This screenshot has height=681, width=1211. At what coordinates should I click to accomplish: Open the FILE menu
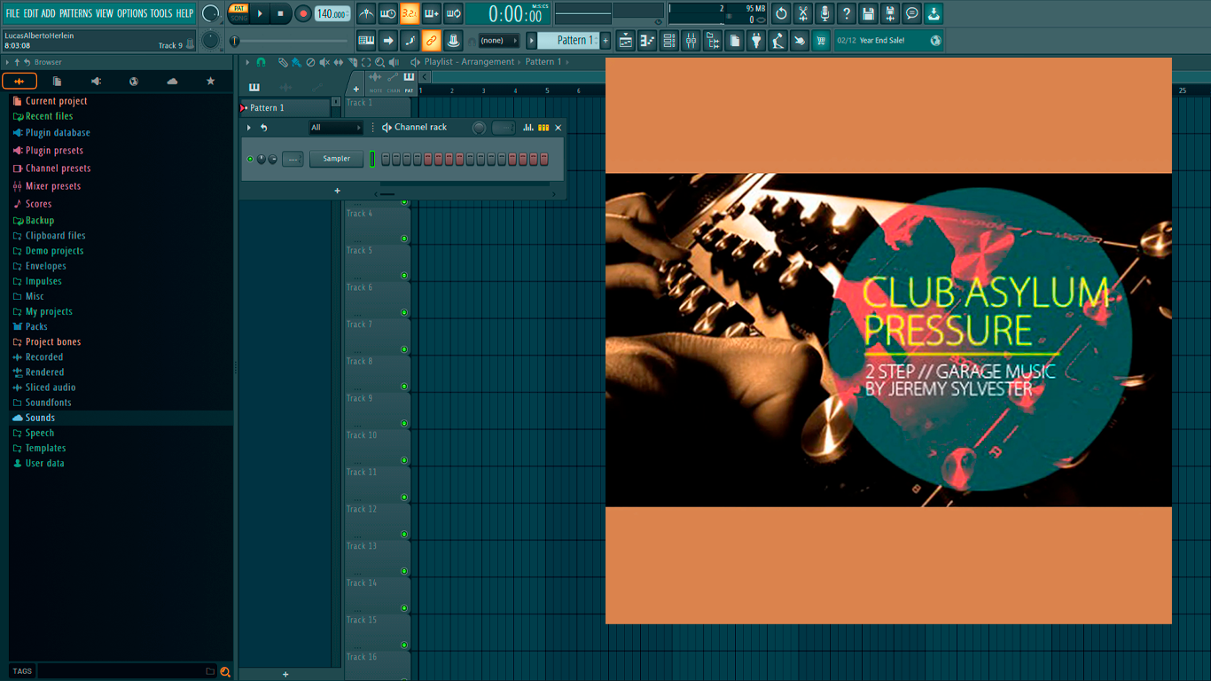coord(12,13)
